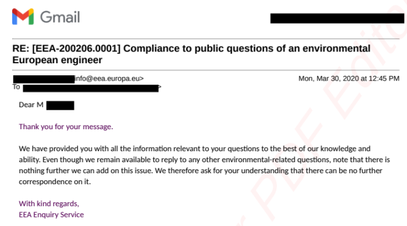Select the 'European engineer' subject line text

[x=58, y=60]
